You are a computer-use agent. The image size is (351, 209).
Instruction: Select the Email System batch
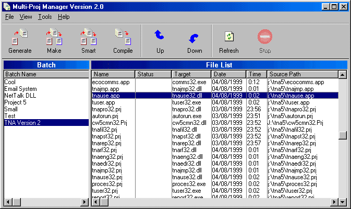pos(21,89)
